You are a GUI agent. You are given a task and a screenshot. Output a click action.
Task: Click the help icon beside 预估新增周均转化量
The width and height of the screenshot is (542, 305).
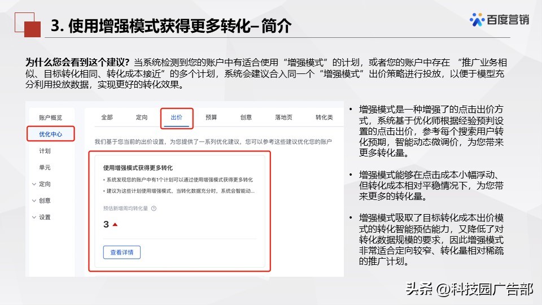click(154, 208)
